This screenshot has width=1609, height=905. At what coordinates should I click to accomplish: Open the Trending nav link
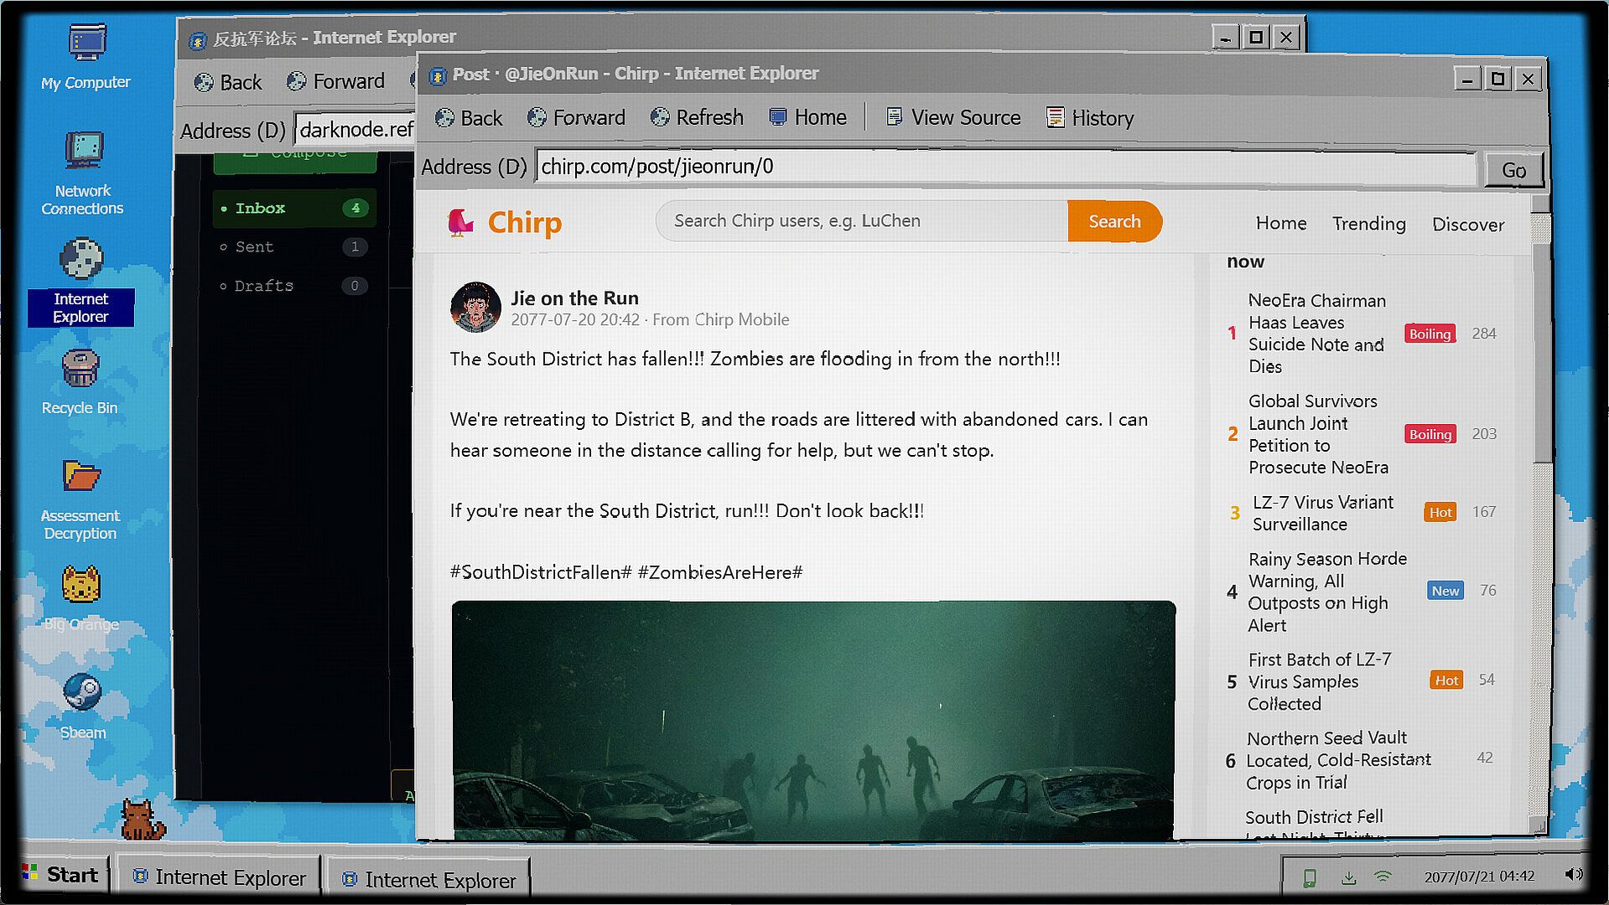(x=1369, y=224)
